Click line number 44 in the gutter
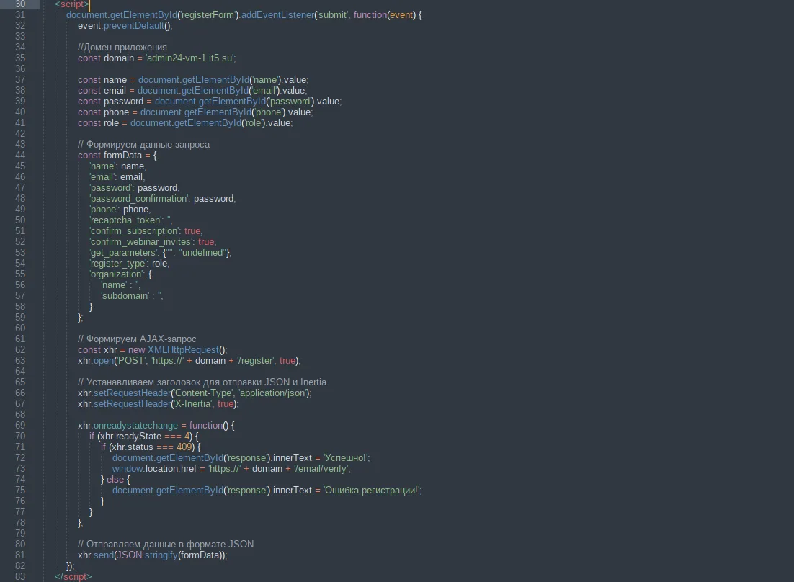The width and height of the screenshot is (794, 582). pyautogui.click(x=19, y=156)
